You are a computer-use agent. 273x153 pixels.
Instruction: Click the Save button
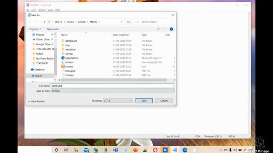[x=144, y=101]
